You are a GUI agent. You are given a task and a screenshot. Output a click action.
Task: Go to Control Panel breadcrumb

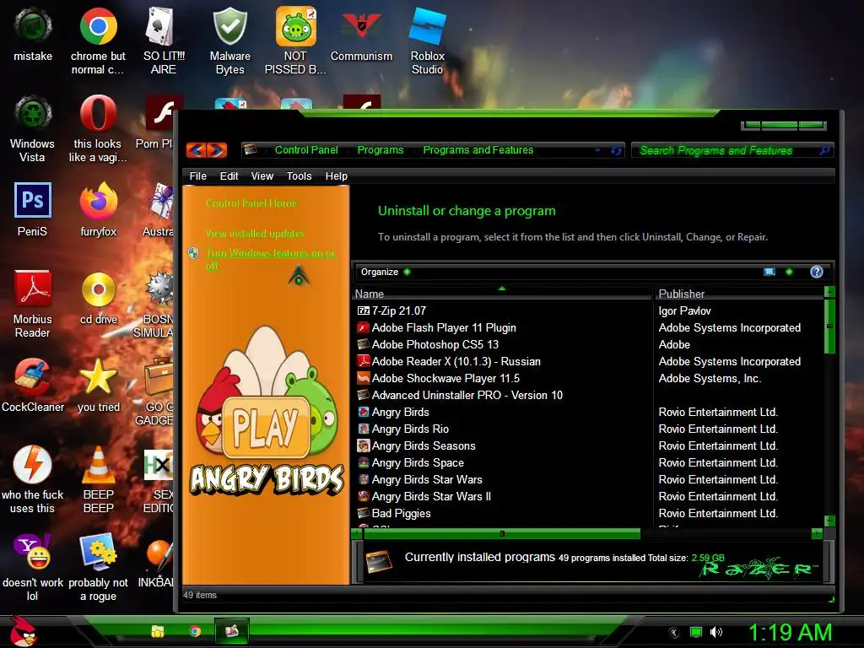tap(306, 150)
